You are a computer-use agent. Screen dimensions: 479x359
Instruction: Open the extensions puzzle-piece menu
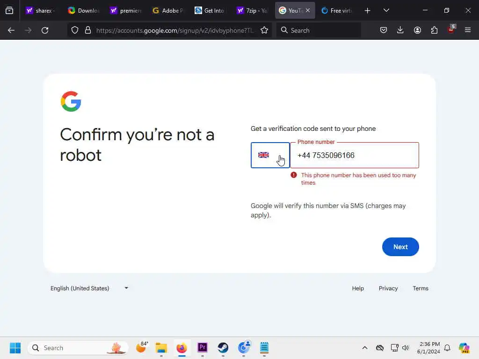(x=434, y=30)
